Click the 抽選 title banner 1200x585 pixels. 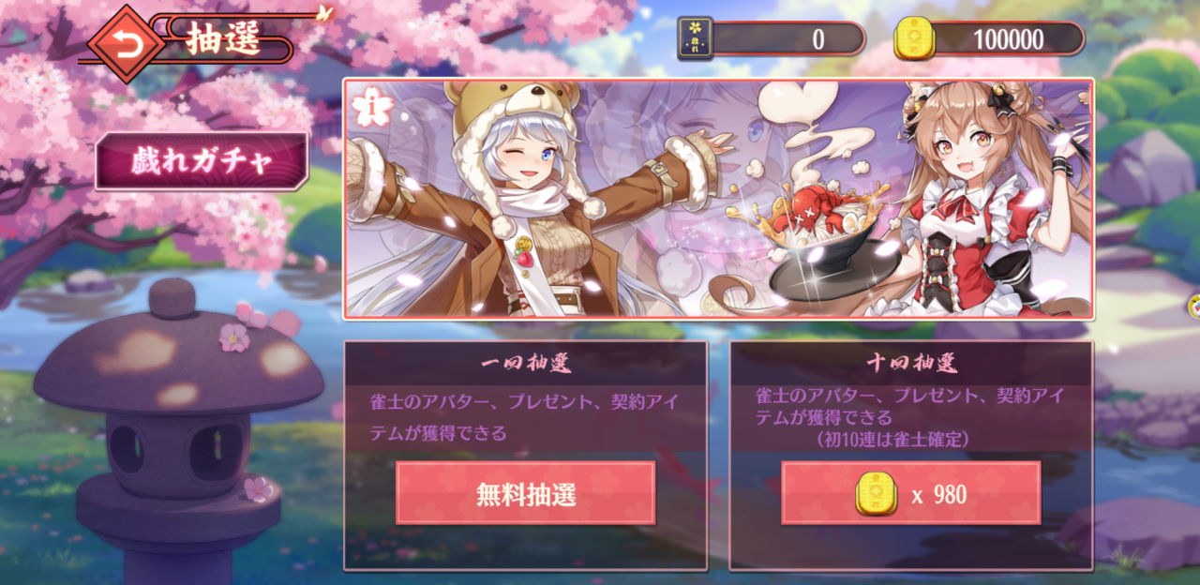223,41
